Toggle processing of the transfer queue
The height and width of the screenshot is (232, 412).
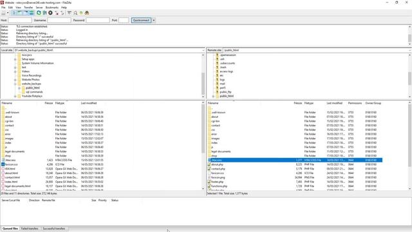44,13
